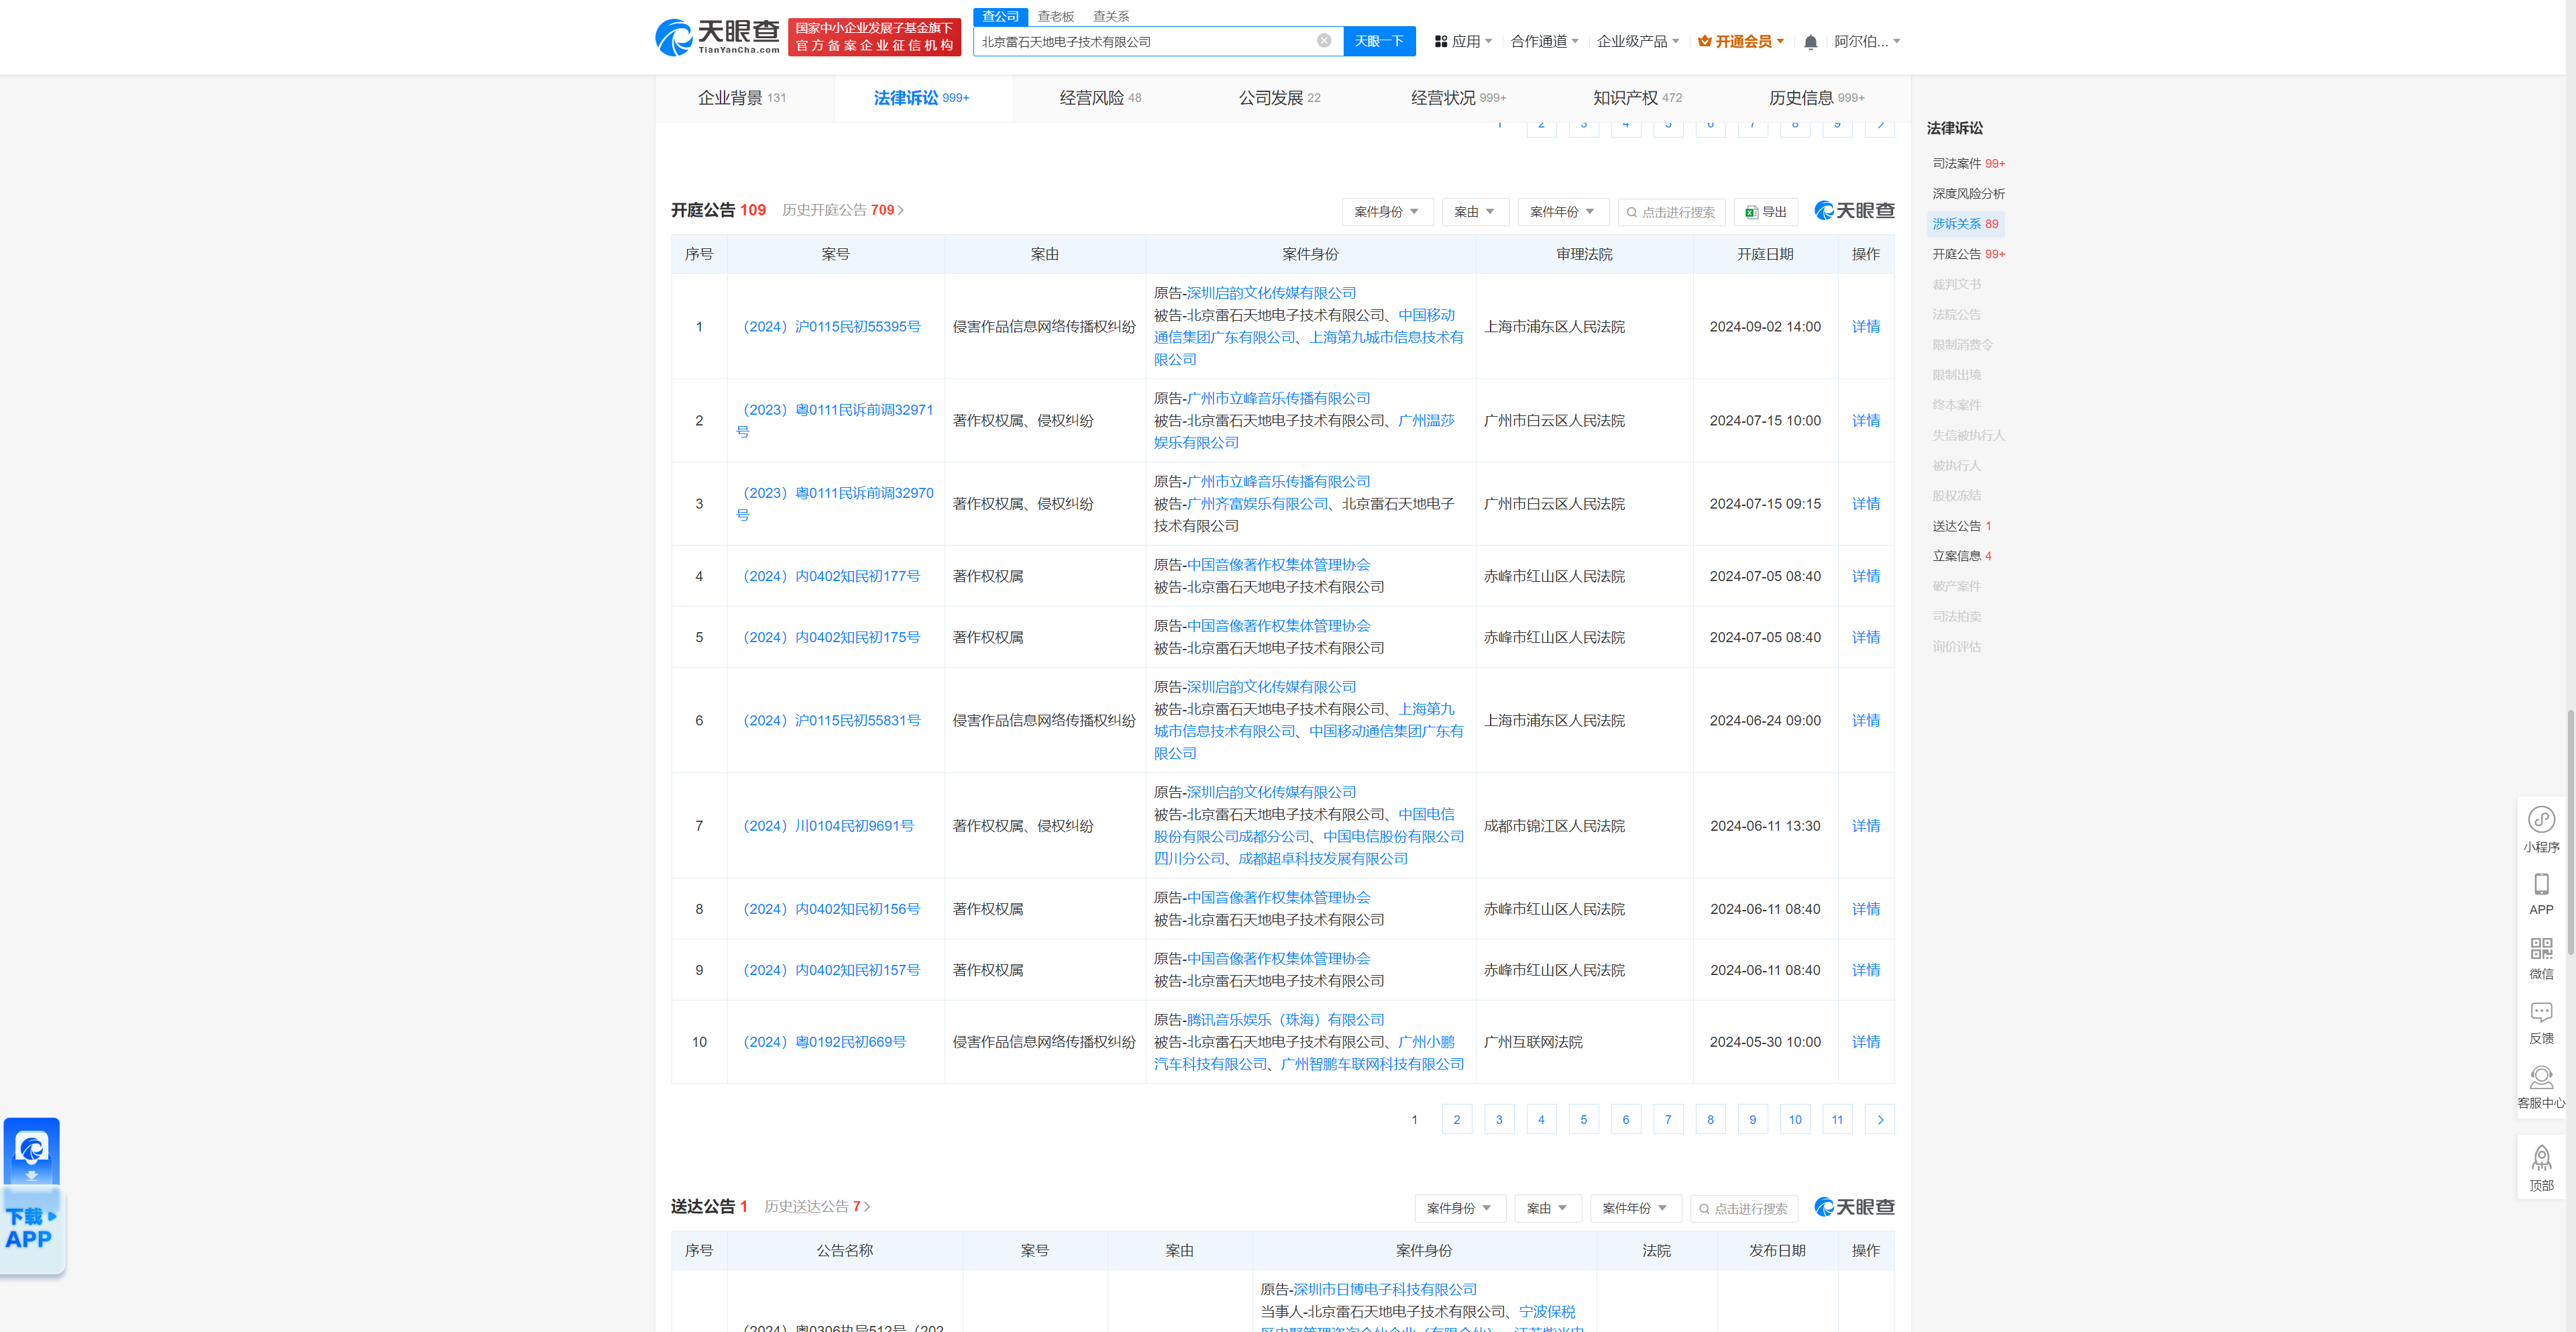Open 案件年份 filter in 送达公告
2576x1332 pixels.
pyautogui.click(x=1635, y=1209)
